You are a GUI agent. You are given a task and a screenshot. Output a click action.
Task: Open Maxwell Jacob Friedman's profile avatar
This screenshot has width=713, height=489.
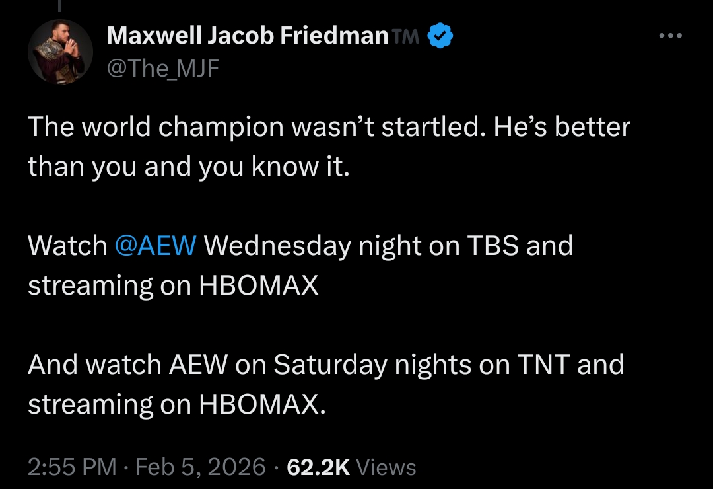coord(60,52)
